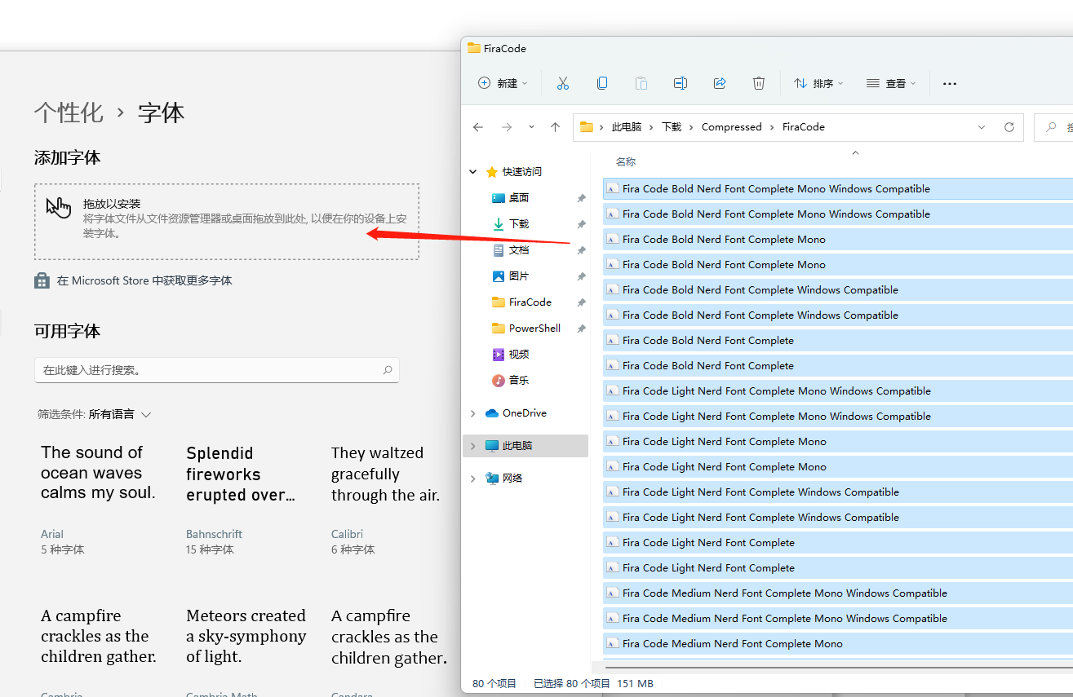Click the font search input field
Image resolution: width=1073 pixels, height=697 pixels.
pos(208,370)
